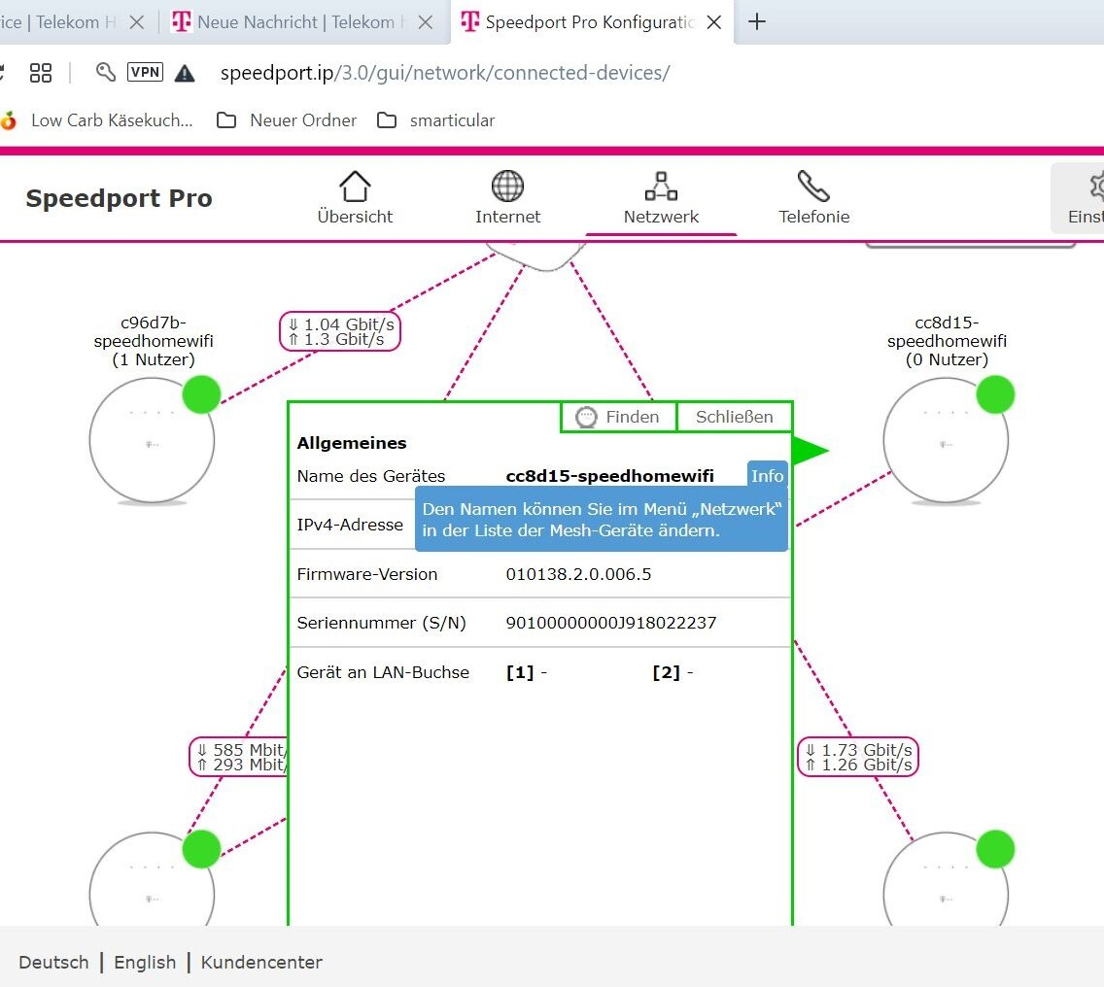Close the device details with Schließen
This screenshot has height=987, width=1104.
[735, 417]
